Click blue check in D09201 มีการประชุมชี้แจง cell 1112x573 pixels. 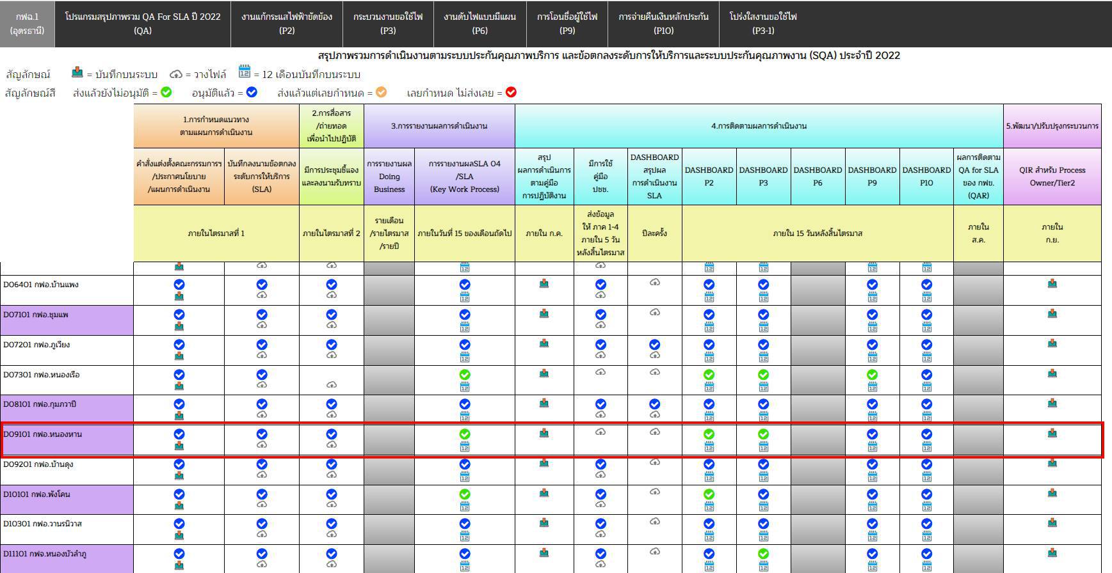click(x=332, y=464)
